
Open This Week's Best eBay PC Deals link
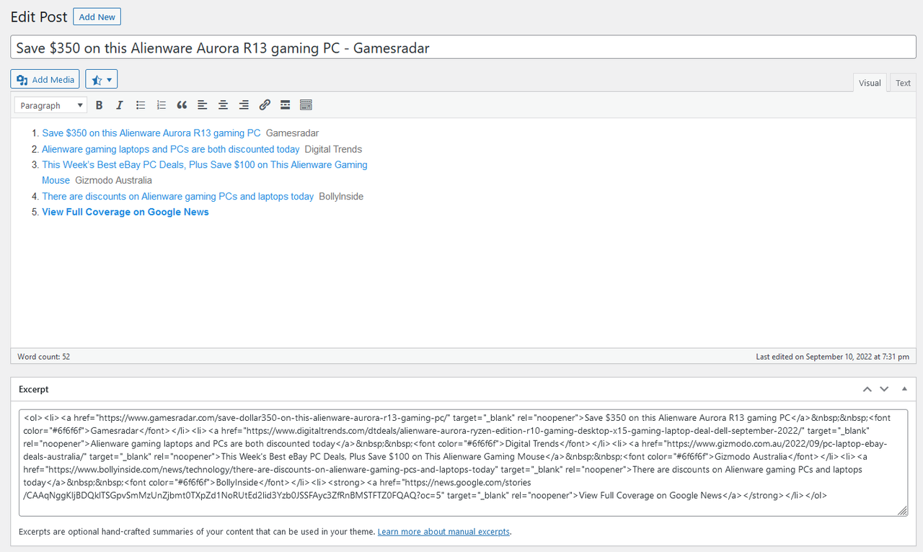pos(205,172)
